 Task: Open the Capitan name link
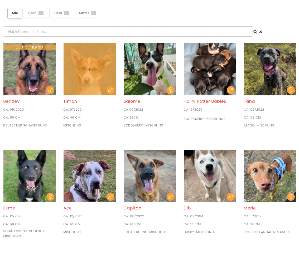tap(132, 208)
